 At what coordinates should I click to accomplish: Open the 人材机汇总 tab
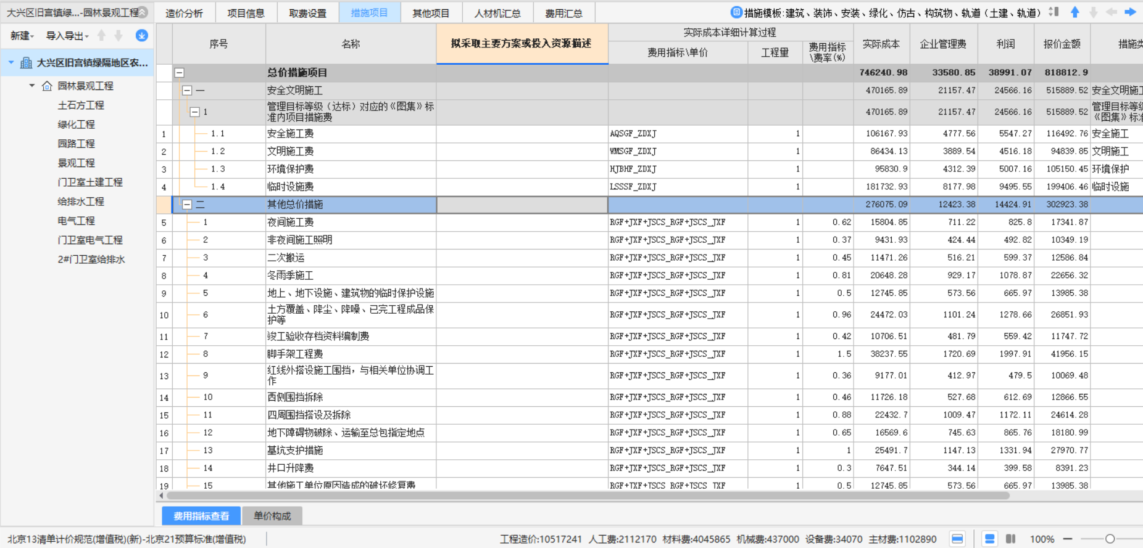[x=497, y=13]
